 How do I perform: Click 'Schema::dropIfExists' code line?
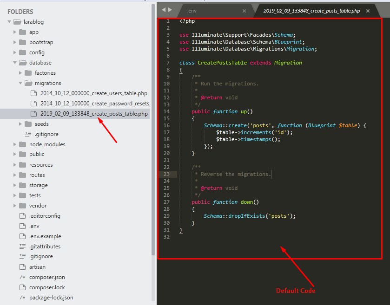tap(250, 216)
